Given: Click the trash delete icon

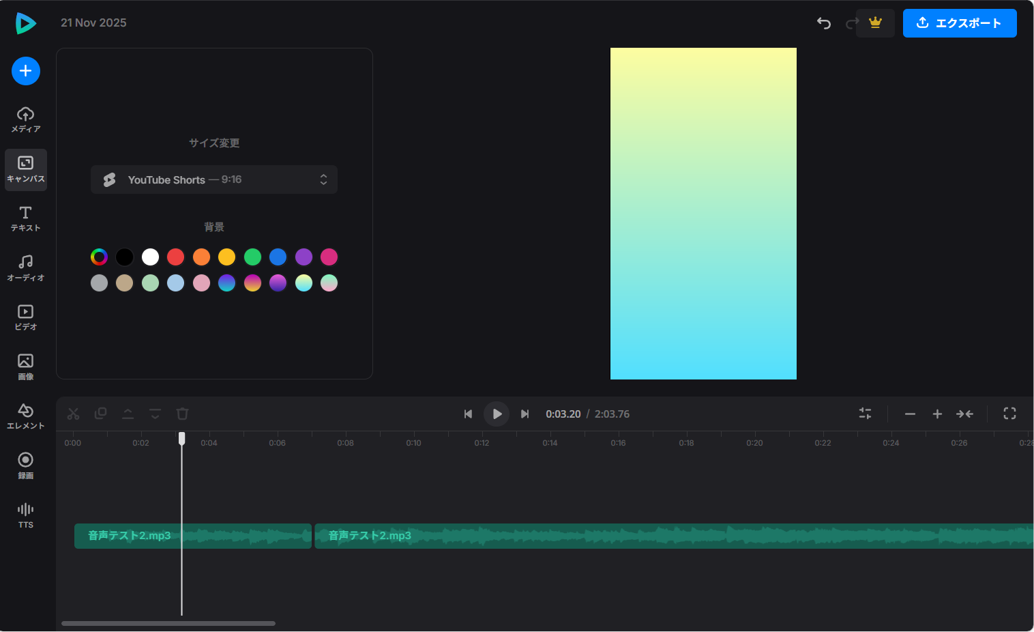Looking at the screenshot, I should tap(182, 414).
